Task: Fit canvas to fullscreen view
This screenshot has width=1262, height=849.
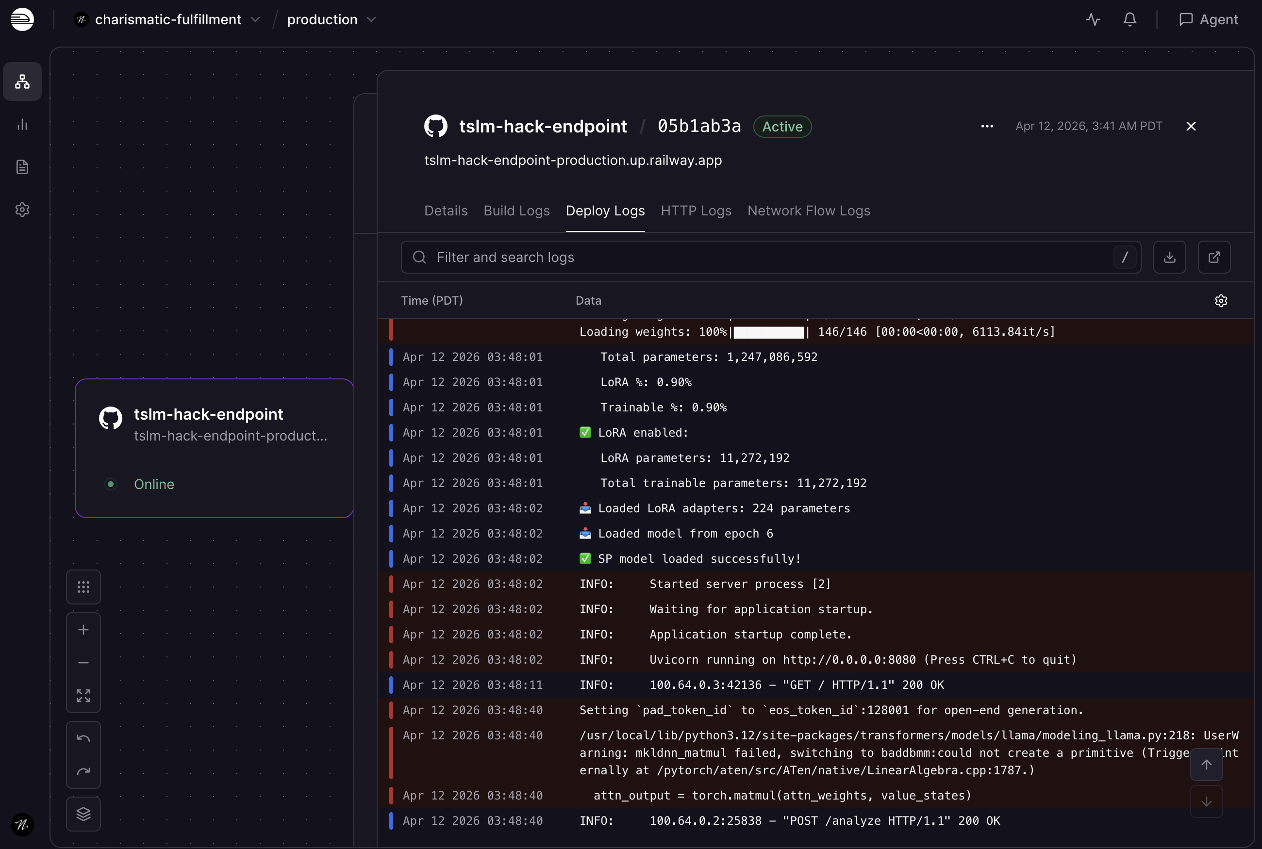Action: [83, 696]
